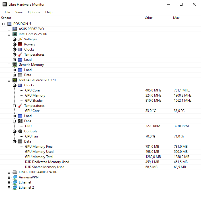Screen dimensions: 201x198
Task: Select the D3D Shared Memory Used row
Action: coord(100,167)
